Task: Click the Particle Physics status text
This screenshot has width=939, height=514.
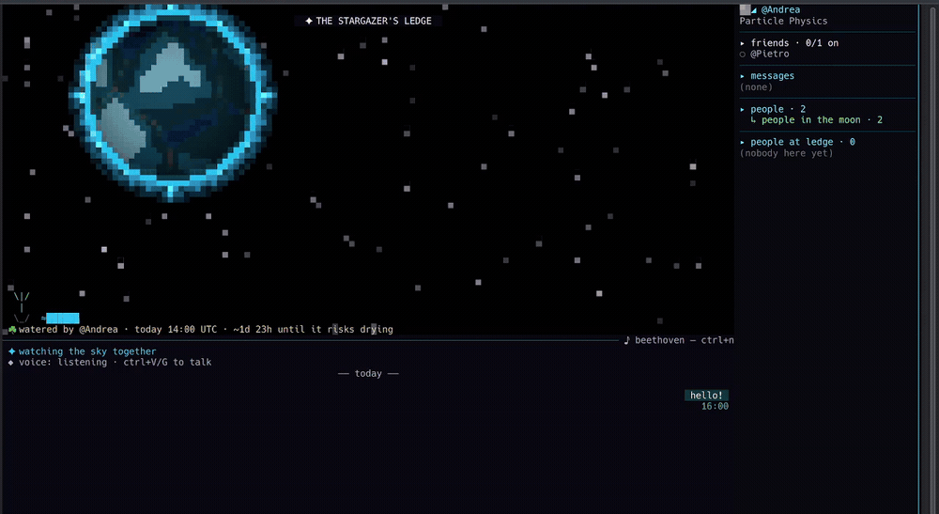Action: (783, 21)
